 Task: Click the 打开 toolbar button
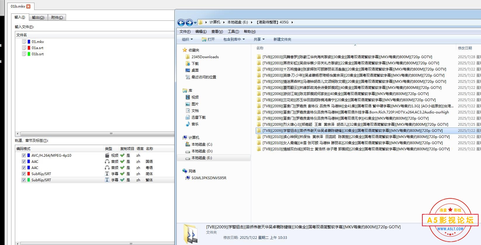(208, 39)
